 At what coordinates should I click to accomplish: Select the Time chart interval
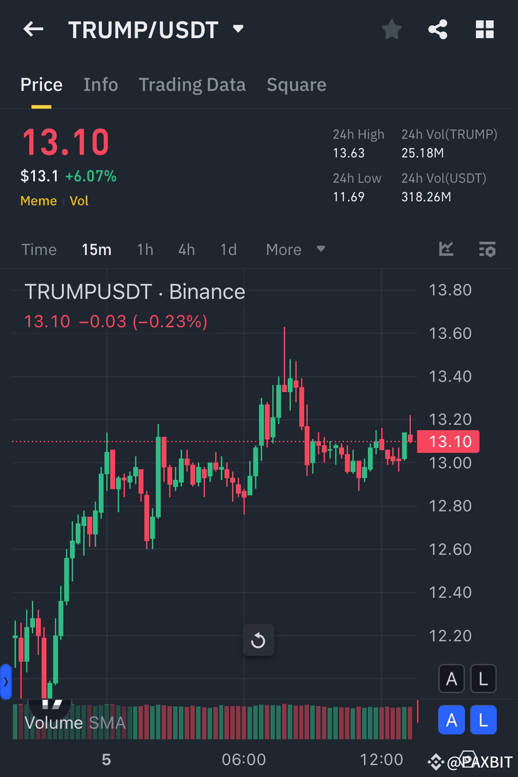(39, 249)
